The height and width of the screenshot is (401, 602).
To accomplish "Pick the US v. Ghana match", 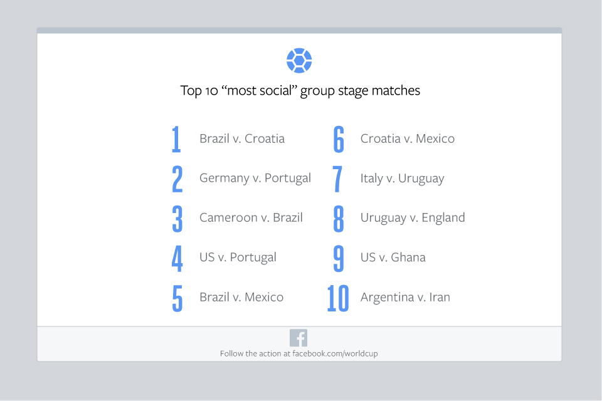I will click(x=393, y=257).
